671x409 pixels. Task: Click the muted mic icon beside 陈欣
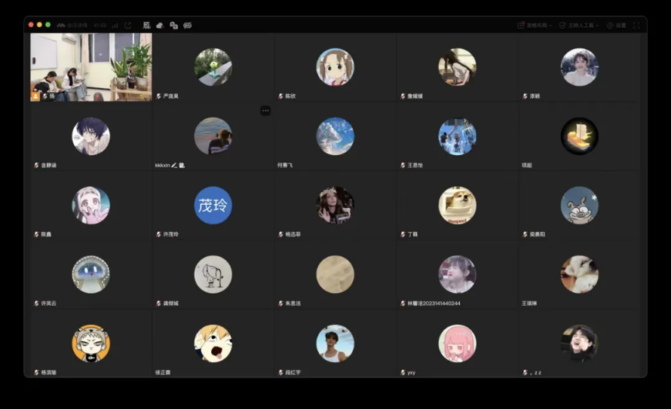point(280,96)
